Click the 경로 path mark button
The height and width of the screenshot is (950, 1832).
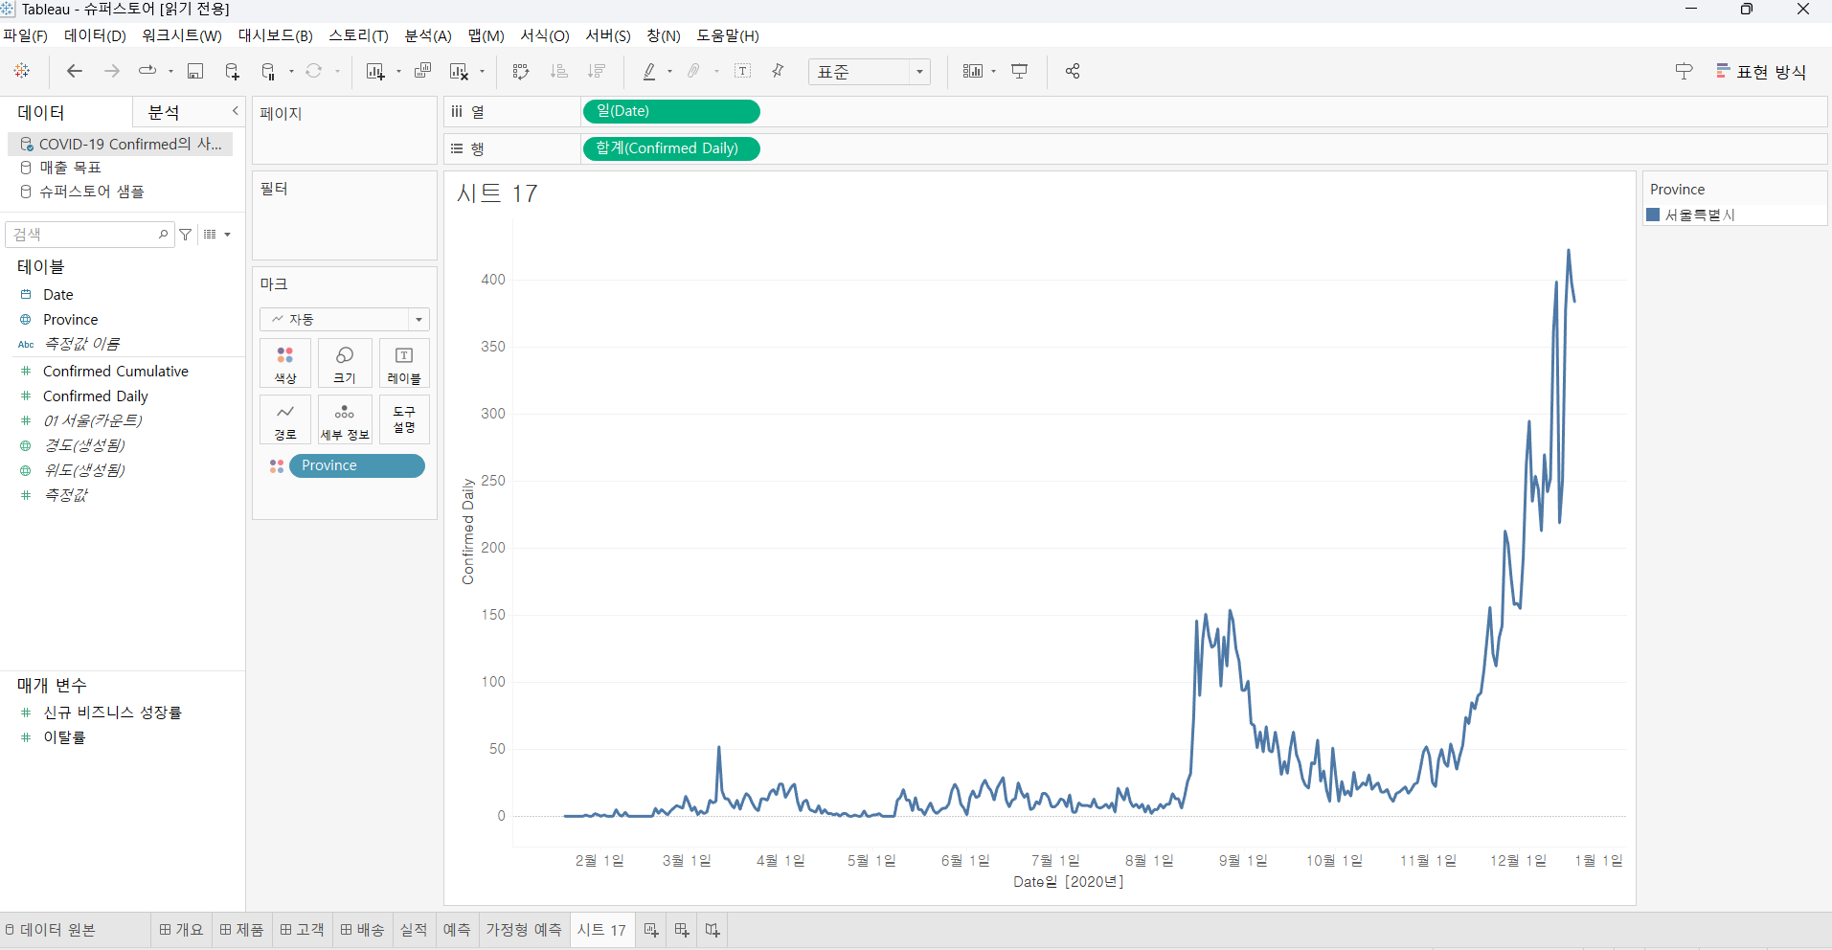[x=285, y=420]
